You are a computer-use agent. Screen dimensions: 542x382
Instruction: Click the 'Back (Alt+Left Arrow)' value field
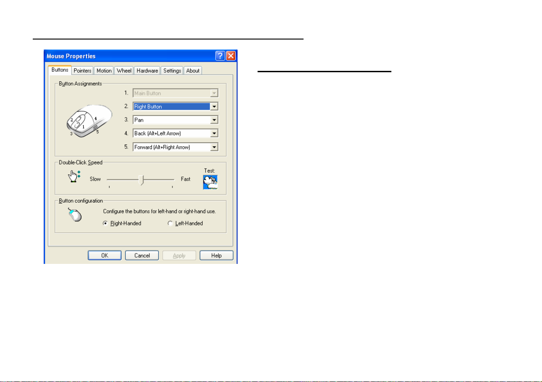pyautogui.click(x=172, y=134)
